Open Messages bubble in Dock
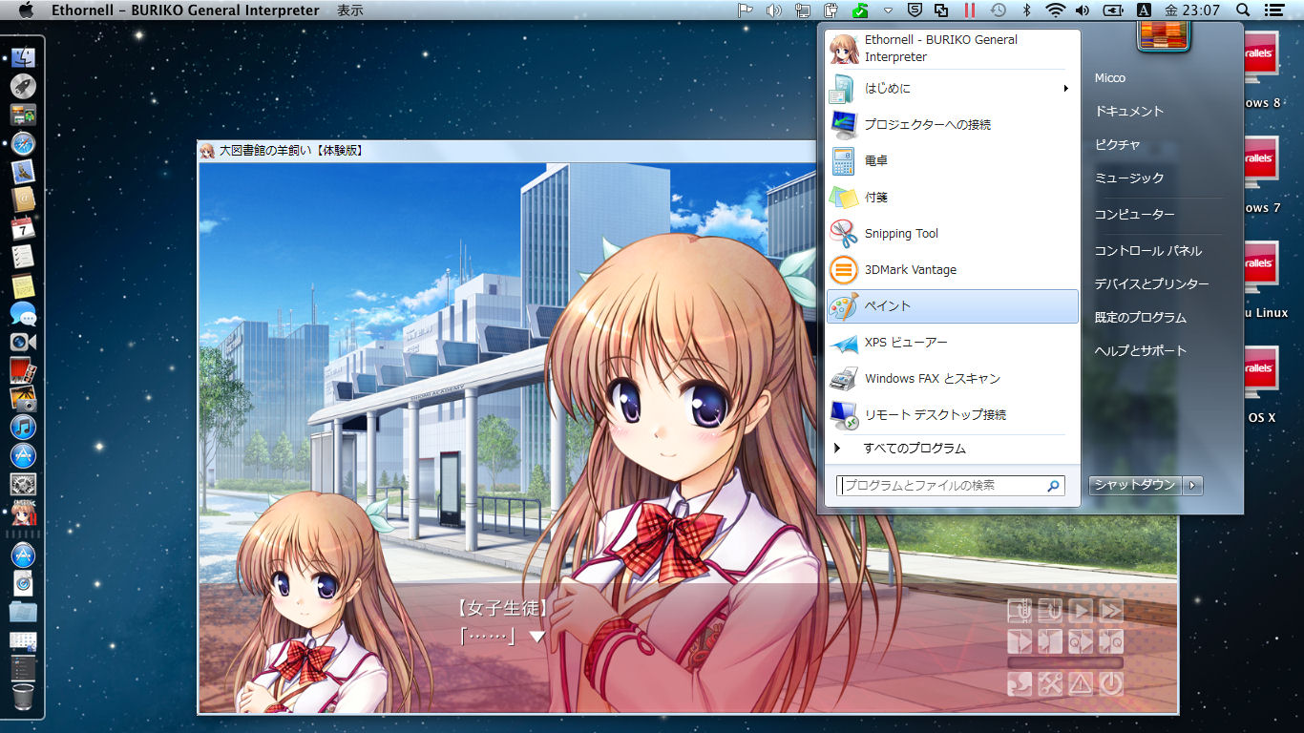Screen dimensions: 1304x733 pyautogui.click(x=24, y=313)
